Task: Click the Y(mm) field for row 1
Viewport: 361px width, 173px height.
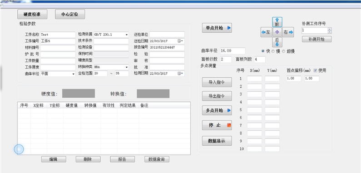Action: tap(272, 79)
